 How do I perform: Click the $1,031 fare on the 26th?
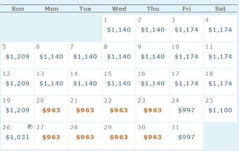coord(17,137)
